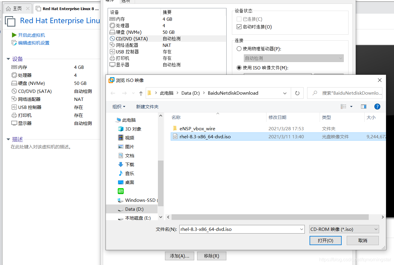
Task: Toggle 已连接(C) checkbox
Action: click(239, 19)
